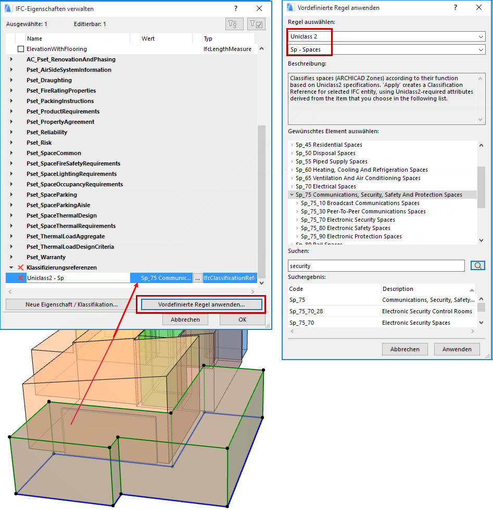Select Sp_75_90 Electronic Protection Spaces

(351, 236)
